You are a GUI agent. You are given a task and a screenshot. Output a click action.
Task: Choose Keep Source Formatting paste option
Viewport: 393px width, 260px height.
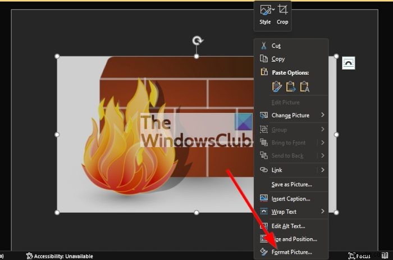(x=277, y=86)
